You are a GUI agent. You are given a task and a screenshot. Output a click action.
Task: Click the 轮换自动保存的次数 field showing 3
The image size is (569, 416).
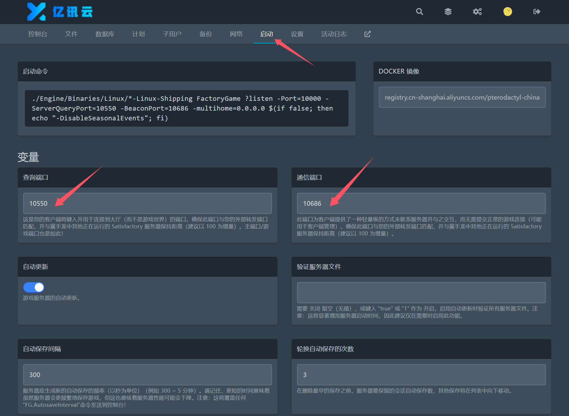click(421, 375)
